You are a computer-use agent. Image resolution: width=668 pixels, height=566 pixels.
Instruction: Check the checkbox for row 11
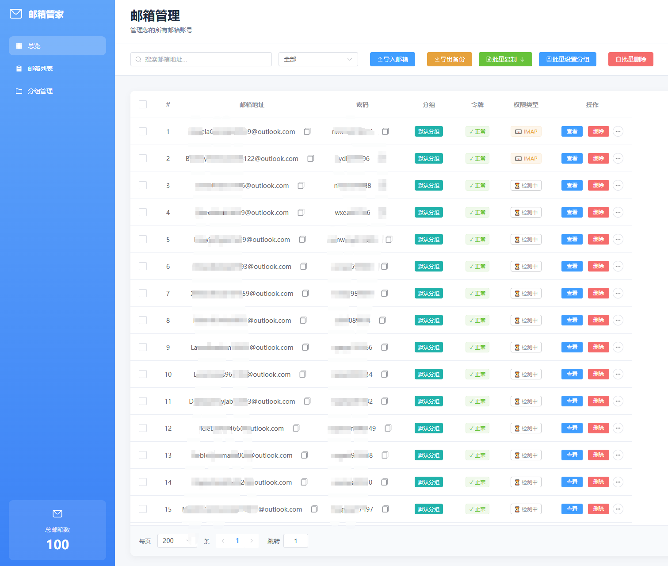coord(143,401)
